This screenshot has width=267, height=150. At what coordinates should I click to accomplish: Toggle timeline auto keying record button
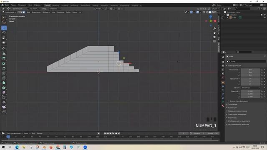[x=99, y=133]
